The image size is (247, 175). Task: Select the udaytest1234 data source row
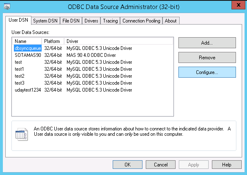[x=28, y=90]
